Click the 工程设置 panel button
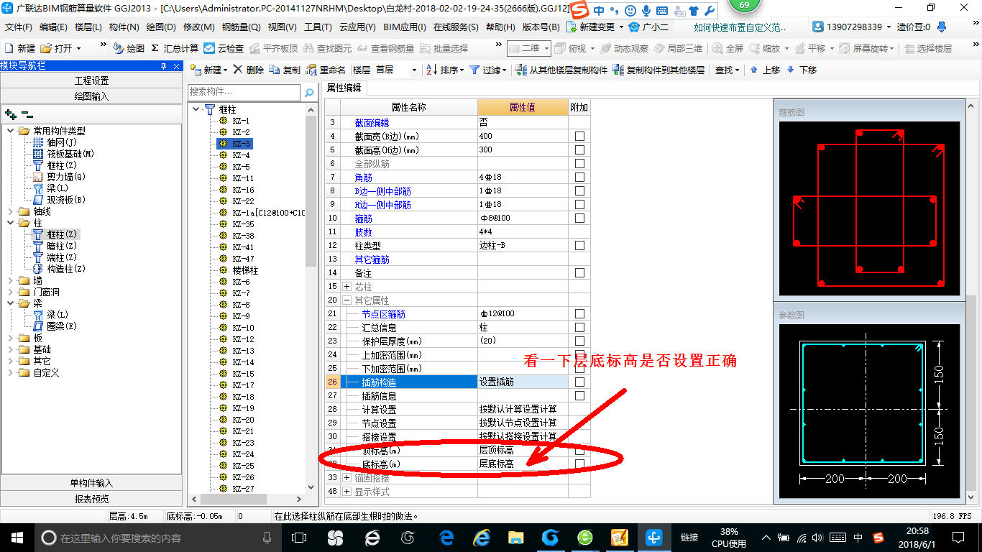Screen dimensions: 982x552 click(91, 80)
